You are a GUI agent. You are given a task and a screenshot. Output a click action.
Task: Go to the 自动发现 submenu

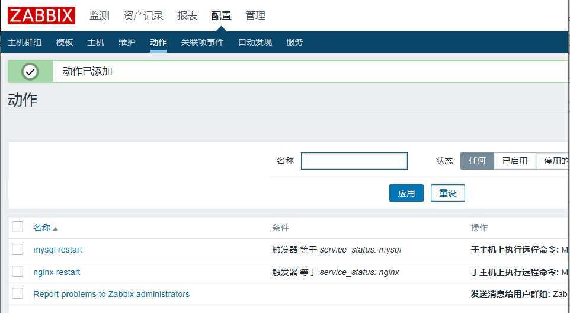click(x=255, y=42)
